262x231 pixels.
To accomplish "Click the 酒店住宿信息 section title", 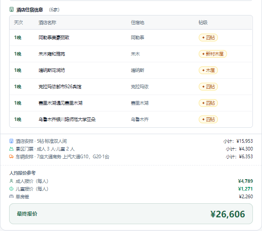I will (30, 10).
